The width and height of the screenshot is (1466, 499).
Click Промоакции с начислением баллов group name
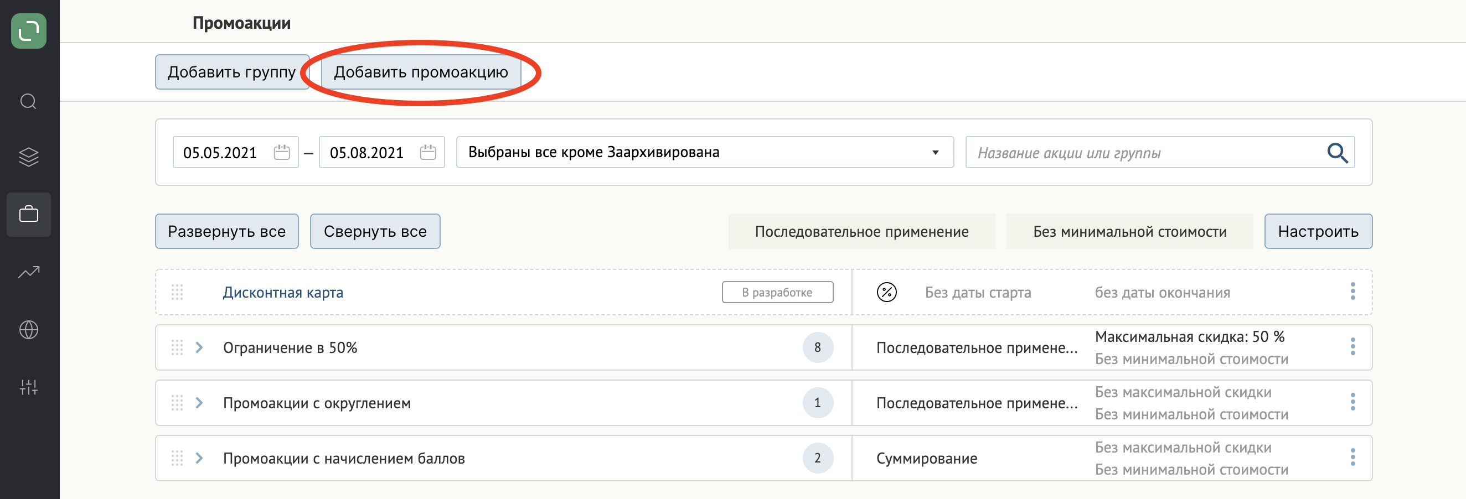pyautogui.click(x=344, y=459)
